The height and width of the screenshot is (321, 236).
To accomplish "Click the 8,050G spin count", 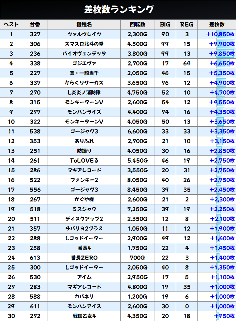I will pyautogui.click(x=137, y=180).
